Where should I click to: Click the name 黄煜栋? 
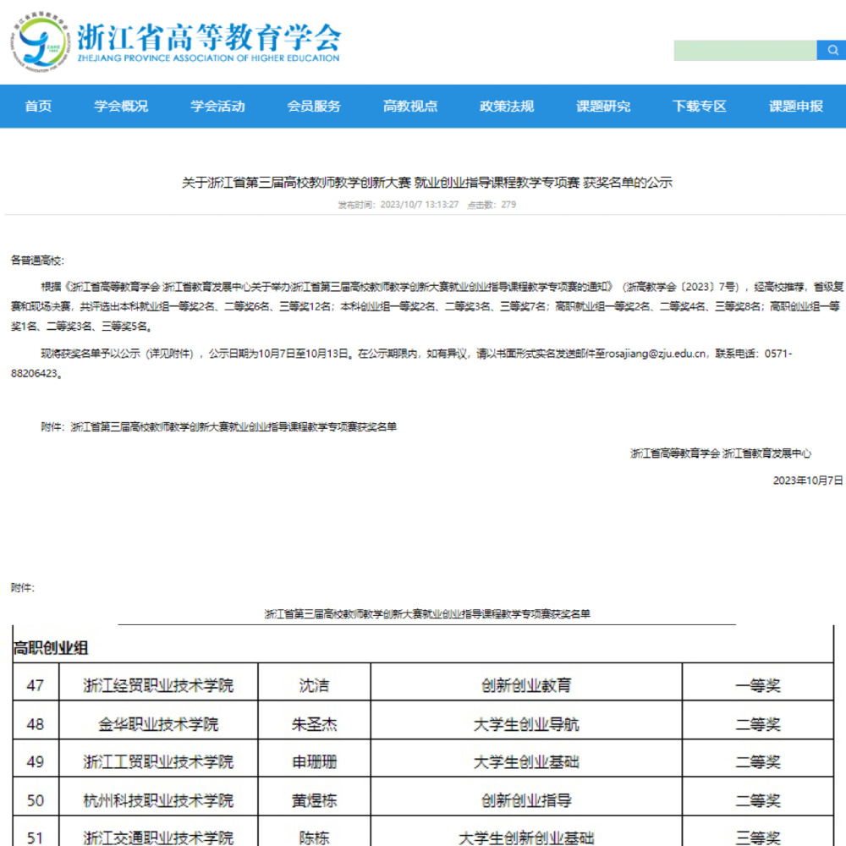pyautogui.click(x=314, y=800)
